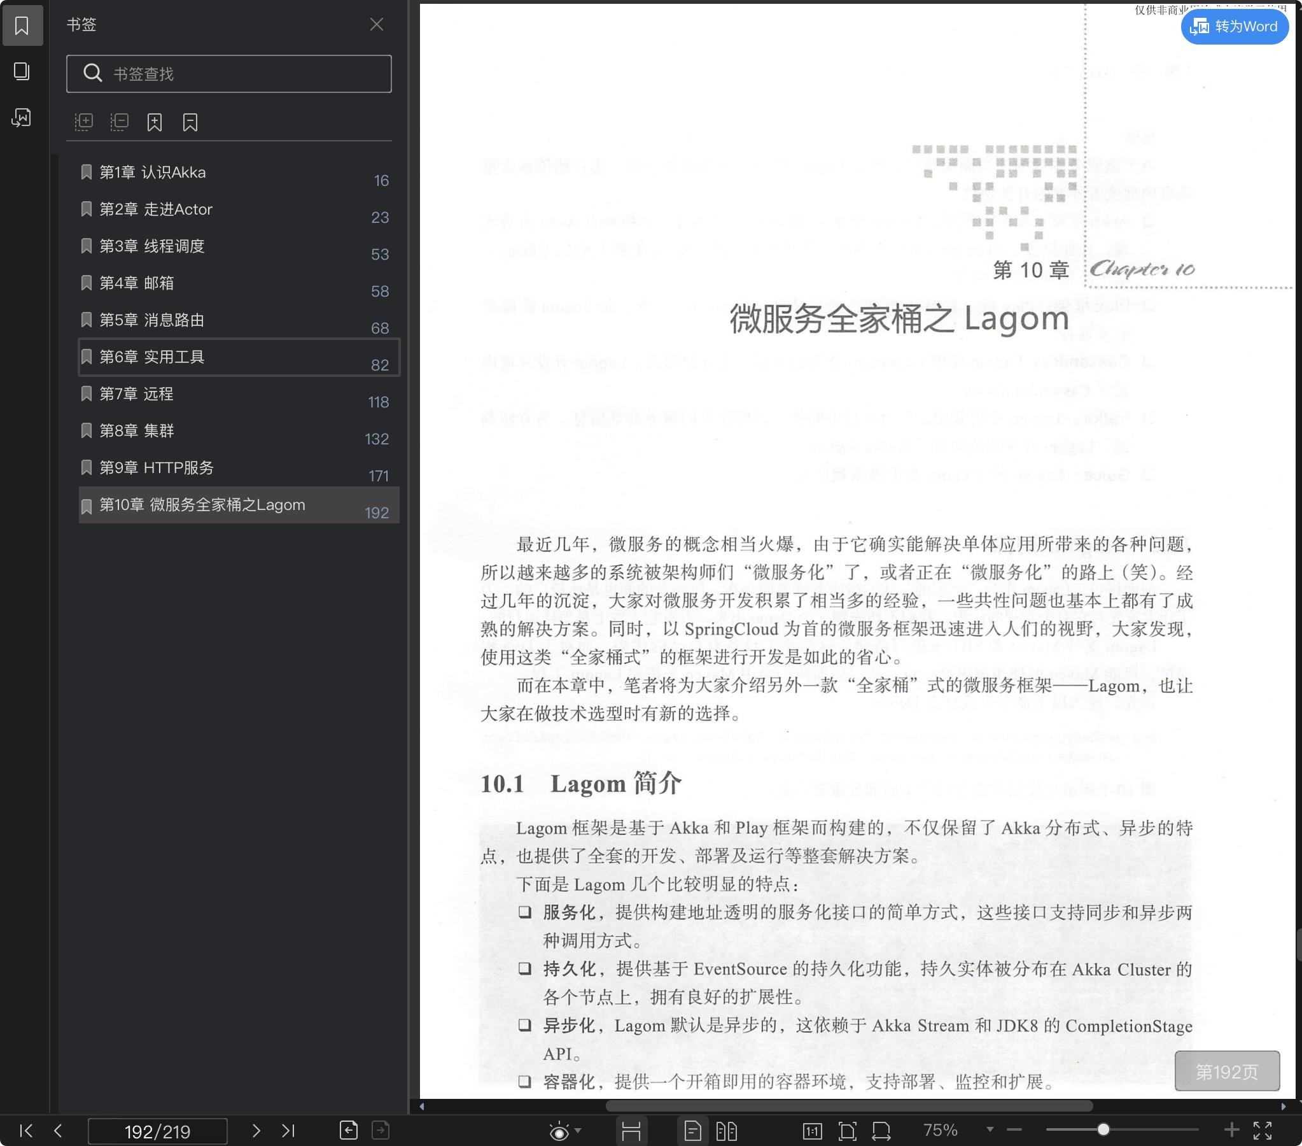Fit page to width
Image resolution: width=1302 pixels, height=1146 pixels.
pyautogui.click(x=881, y=1131)
